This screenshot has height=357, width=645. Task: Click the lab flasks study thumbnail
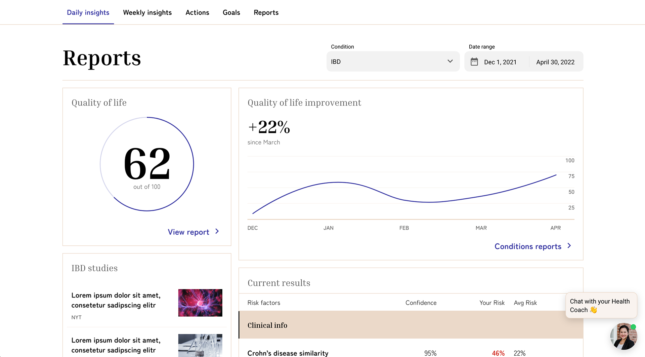click(200, 345)
